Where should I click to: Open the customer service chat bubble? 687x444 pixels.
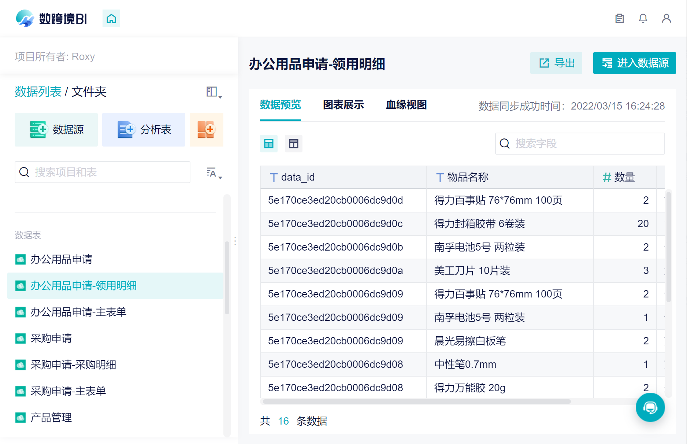[x=650, y=407]
